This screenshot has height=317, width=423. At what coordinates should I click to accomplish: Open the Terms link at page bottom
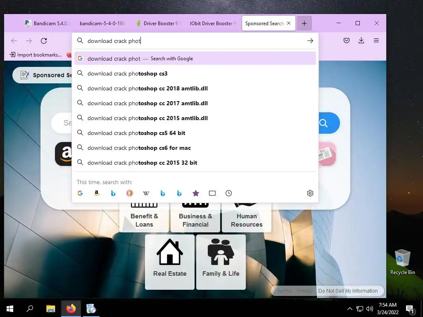point(284,291)
